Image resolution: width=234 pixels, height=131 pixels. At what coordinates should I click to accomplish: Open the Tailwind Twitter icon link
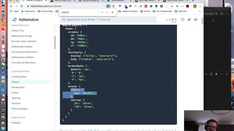click(x=189, y=20)
